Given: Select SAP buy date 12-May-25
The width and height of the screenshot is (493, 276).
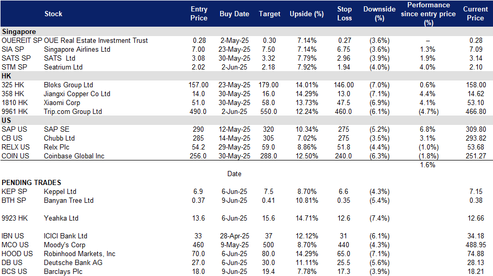Looking at the screenshot, I should pyautogui.click(x=234, y=129).
